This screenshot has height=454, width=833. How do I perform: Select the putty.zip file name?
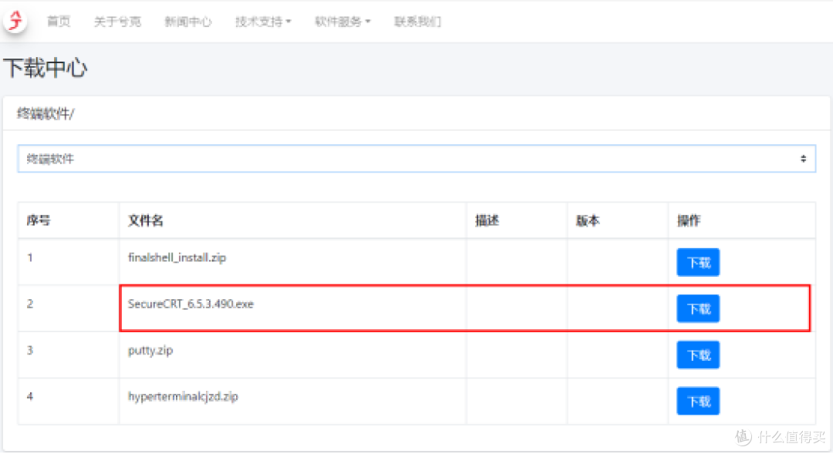150,351
